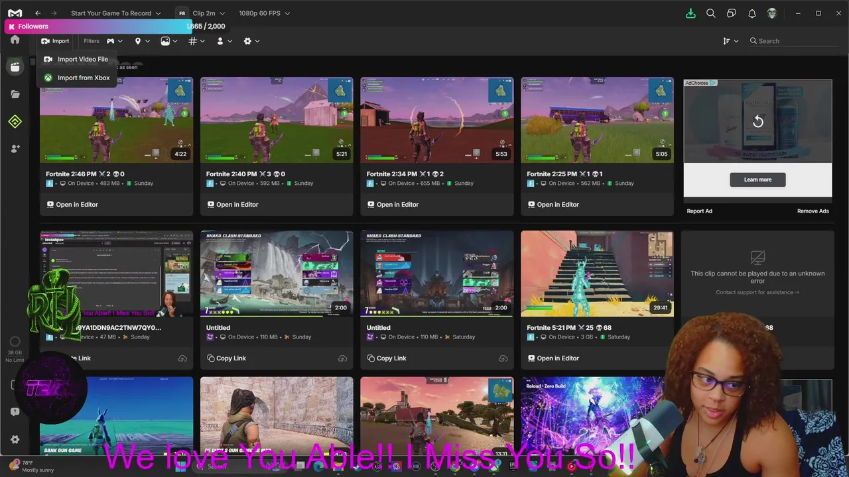Open the search magnifier in the title bar
Viewport: 849px width, 477px height.
click(x=710, y=13)
